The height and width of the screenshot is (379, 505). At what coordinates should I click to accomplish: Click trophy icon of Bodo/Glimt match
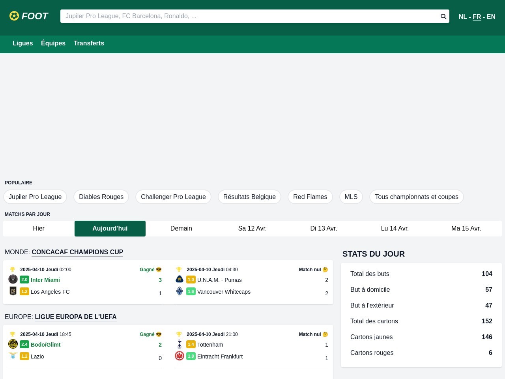click(13, 334)
